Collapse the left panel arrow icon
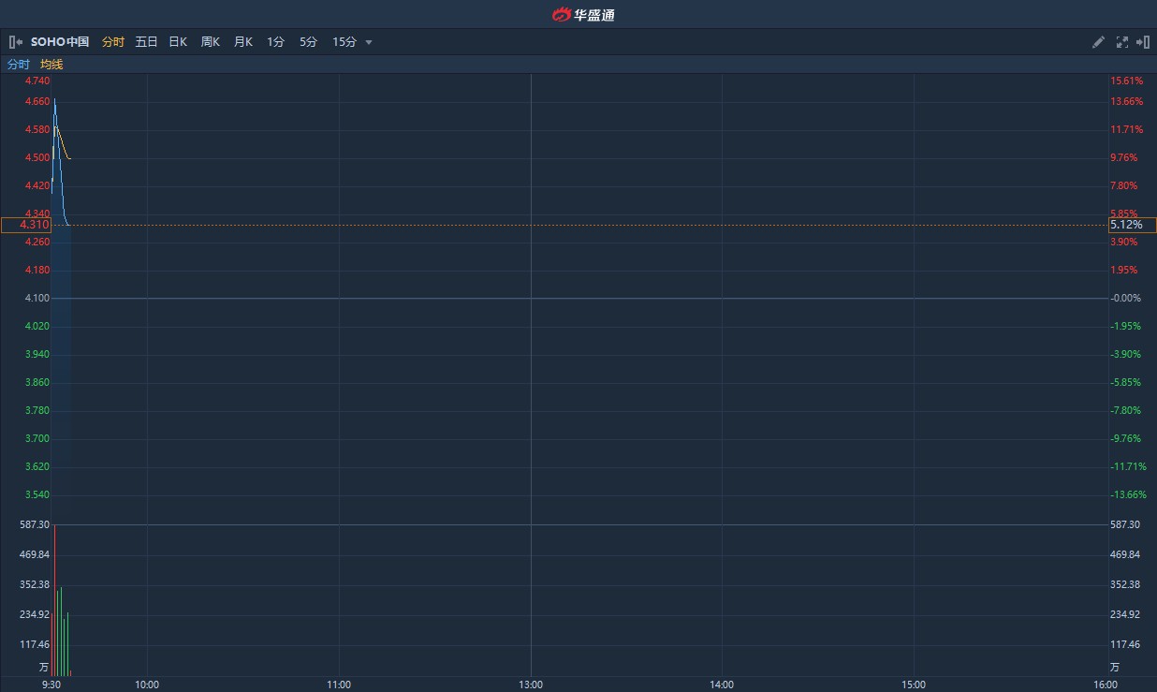1157x692 pixels. point(15,42)
